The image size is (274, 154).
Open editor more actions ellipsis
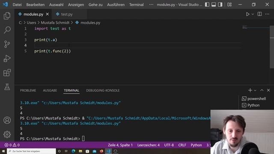[x=267, y=14]
